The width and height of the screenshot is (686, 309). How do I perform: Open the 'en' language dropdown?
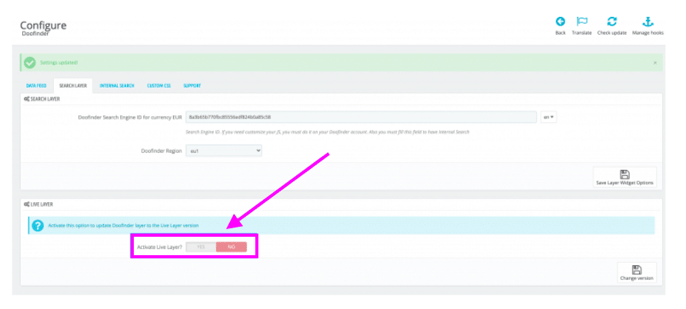click(548, 117)
